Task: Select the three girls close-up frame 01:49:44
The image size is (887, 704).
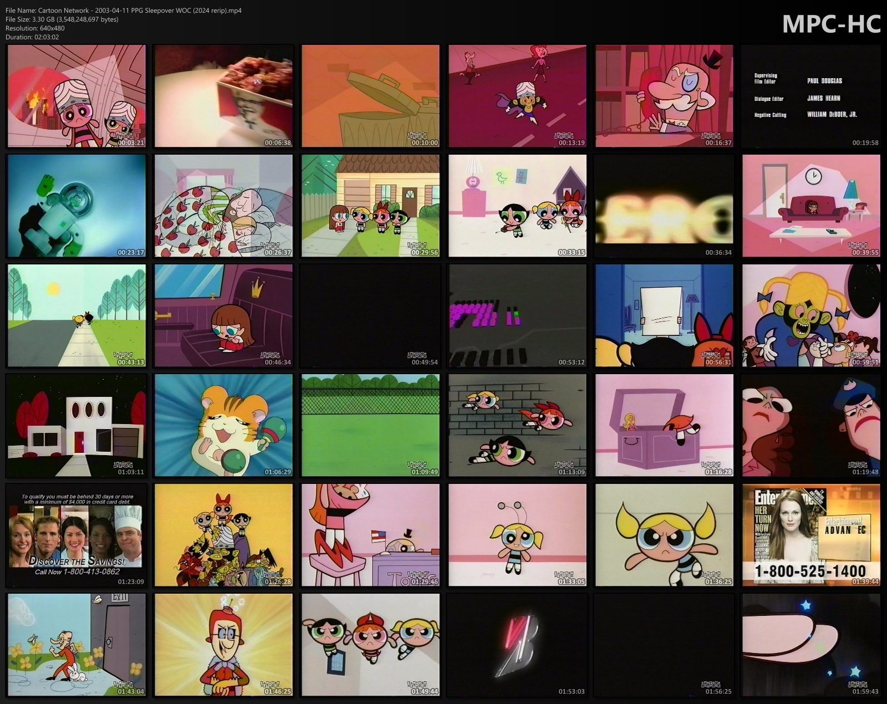Action: point(370,645)
